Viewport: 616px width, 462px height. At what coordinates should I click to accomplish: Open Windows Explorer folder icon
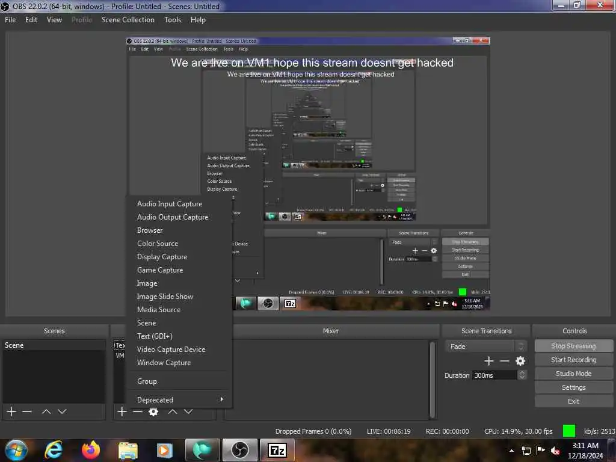pos(128,450)
